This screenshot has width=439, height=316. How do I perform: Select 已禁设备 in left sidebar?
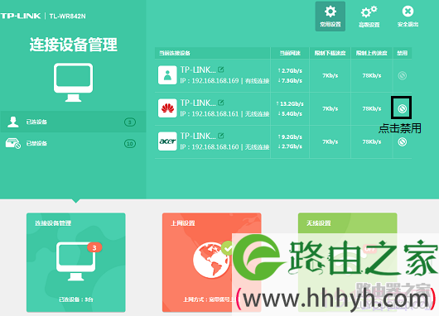pyautogui.click(x=73, y=143)
